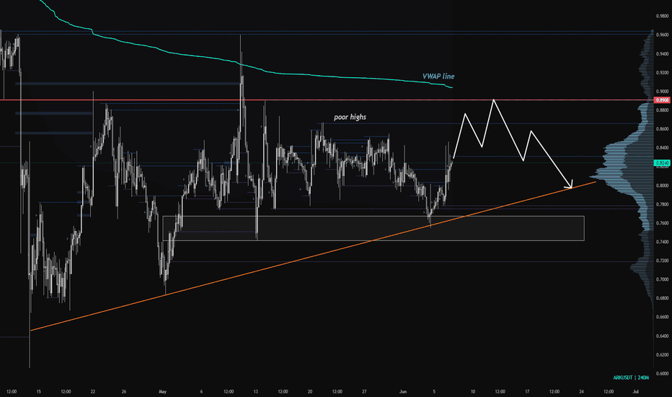672x397 pixels.
Task: Select the orange ascending trendline
Action: point(313,256)
